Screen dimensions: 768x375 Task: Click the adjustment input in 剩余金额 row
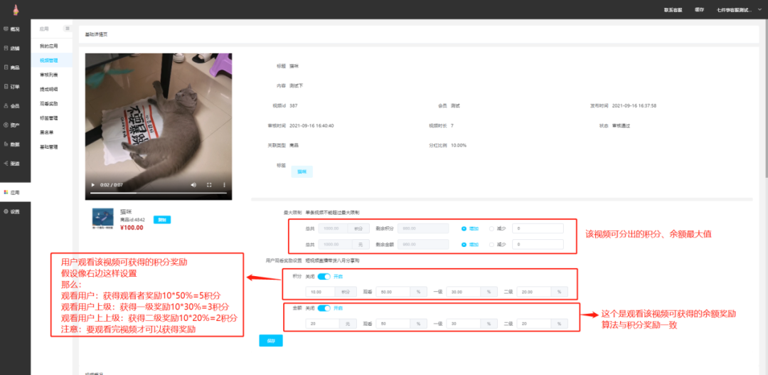(x=538, y=244)
